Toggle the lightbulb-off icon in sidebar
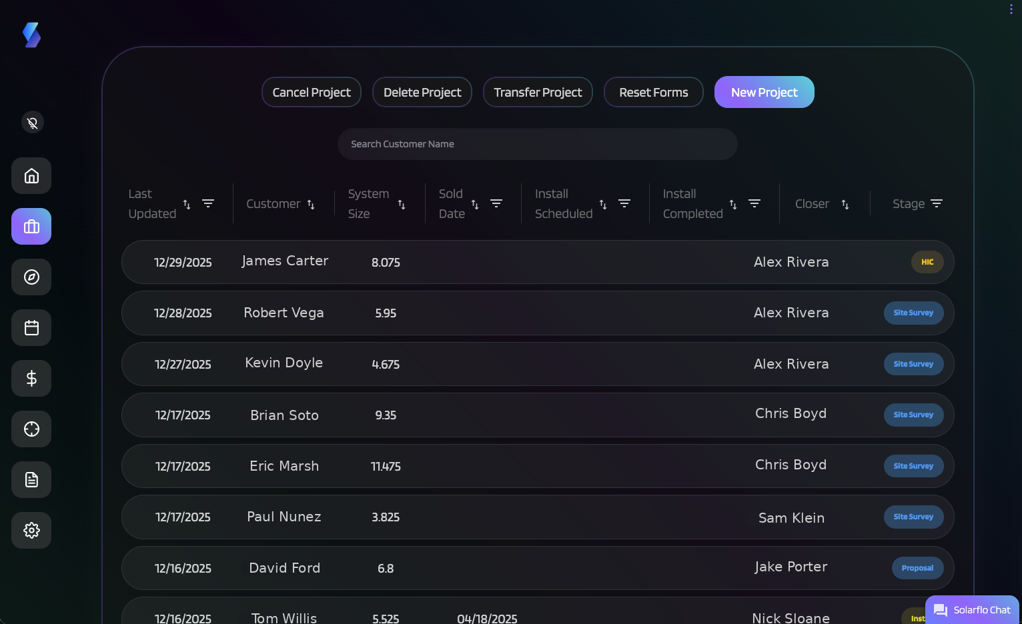1022x624 pixels. click(32, 122)
